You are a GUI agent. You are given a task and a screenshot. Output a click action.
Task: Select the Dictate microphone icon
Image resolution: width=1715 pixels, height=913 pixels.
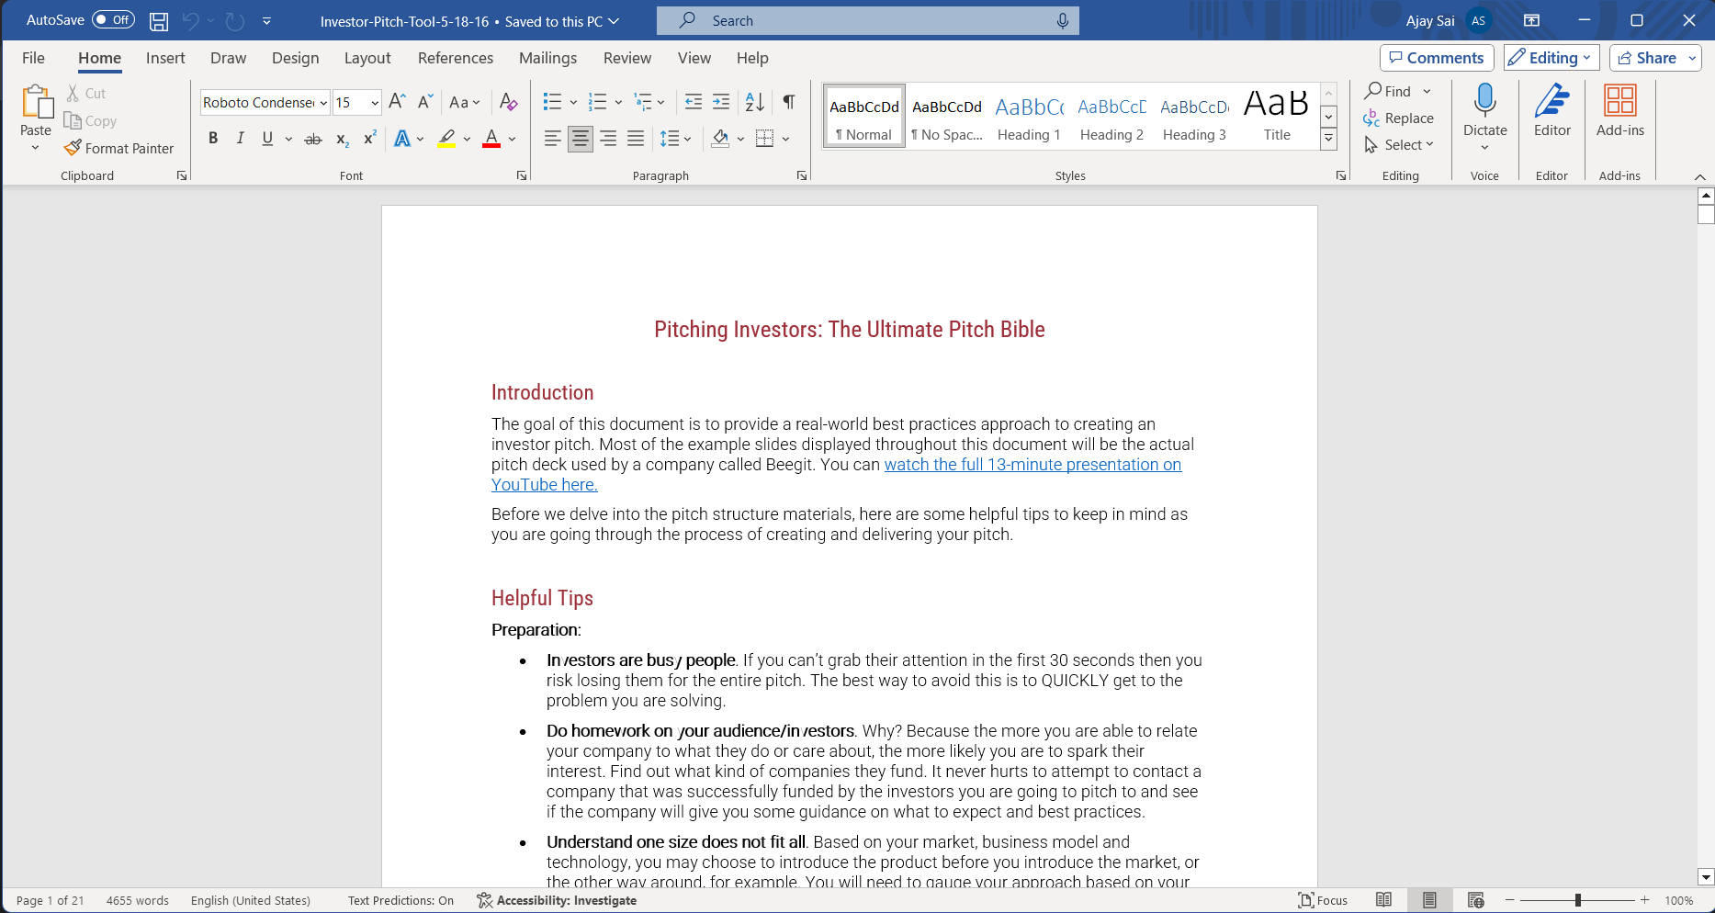click(x=1484, y=100)
